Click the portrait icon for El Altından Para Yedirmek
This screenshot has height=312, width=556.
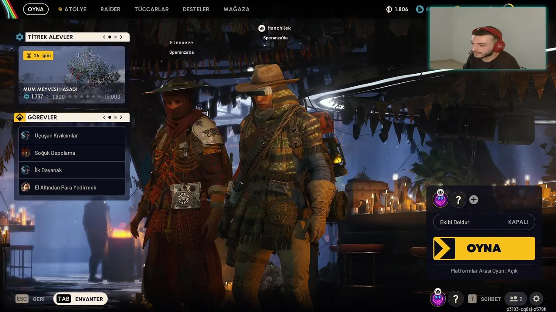click(26, 187)
